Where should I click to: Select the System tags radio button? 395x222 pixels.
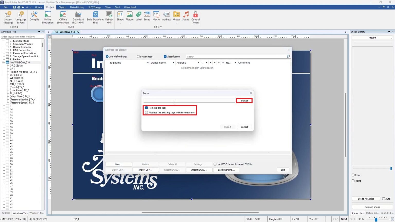138,56
